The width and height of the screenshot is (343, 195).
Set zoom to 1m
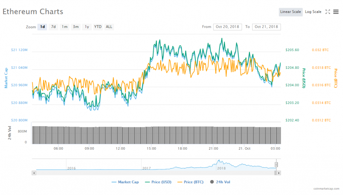[x=65, y=27]
